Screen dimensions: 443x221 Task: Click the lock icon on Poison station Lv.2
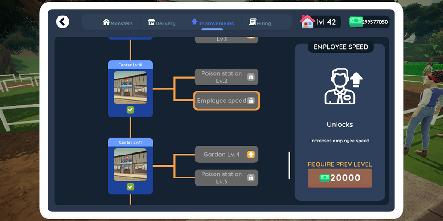click(251, 77)
